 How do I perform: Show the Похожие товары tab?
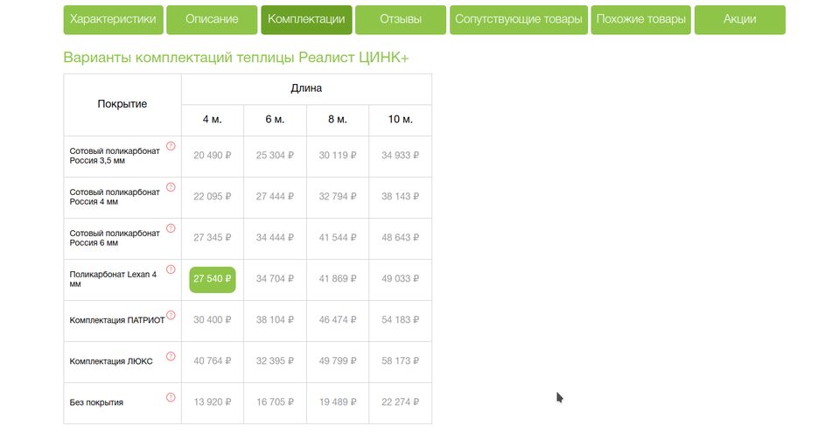[x=641, y=19]
